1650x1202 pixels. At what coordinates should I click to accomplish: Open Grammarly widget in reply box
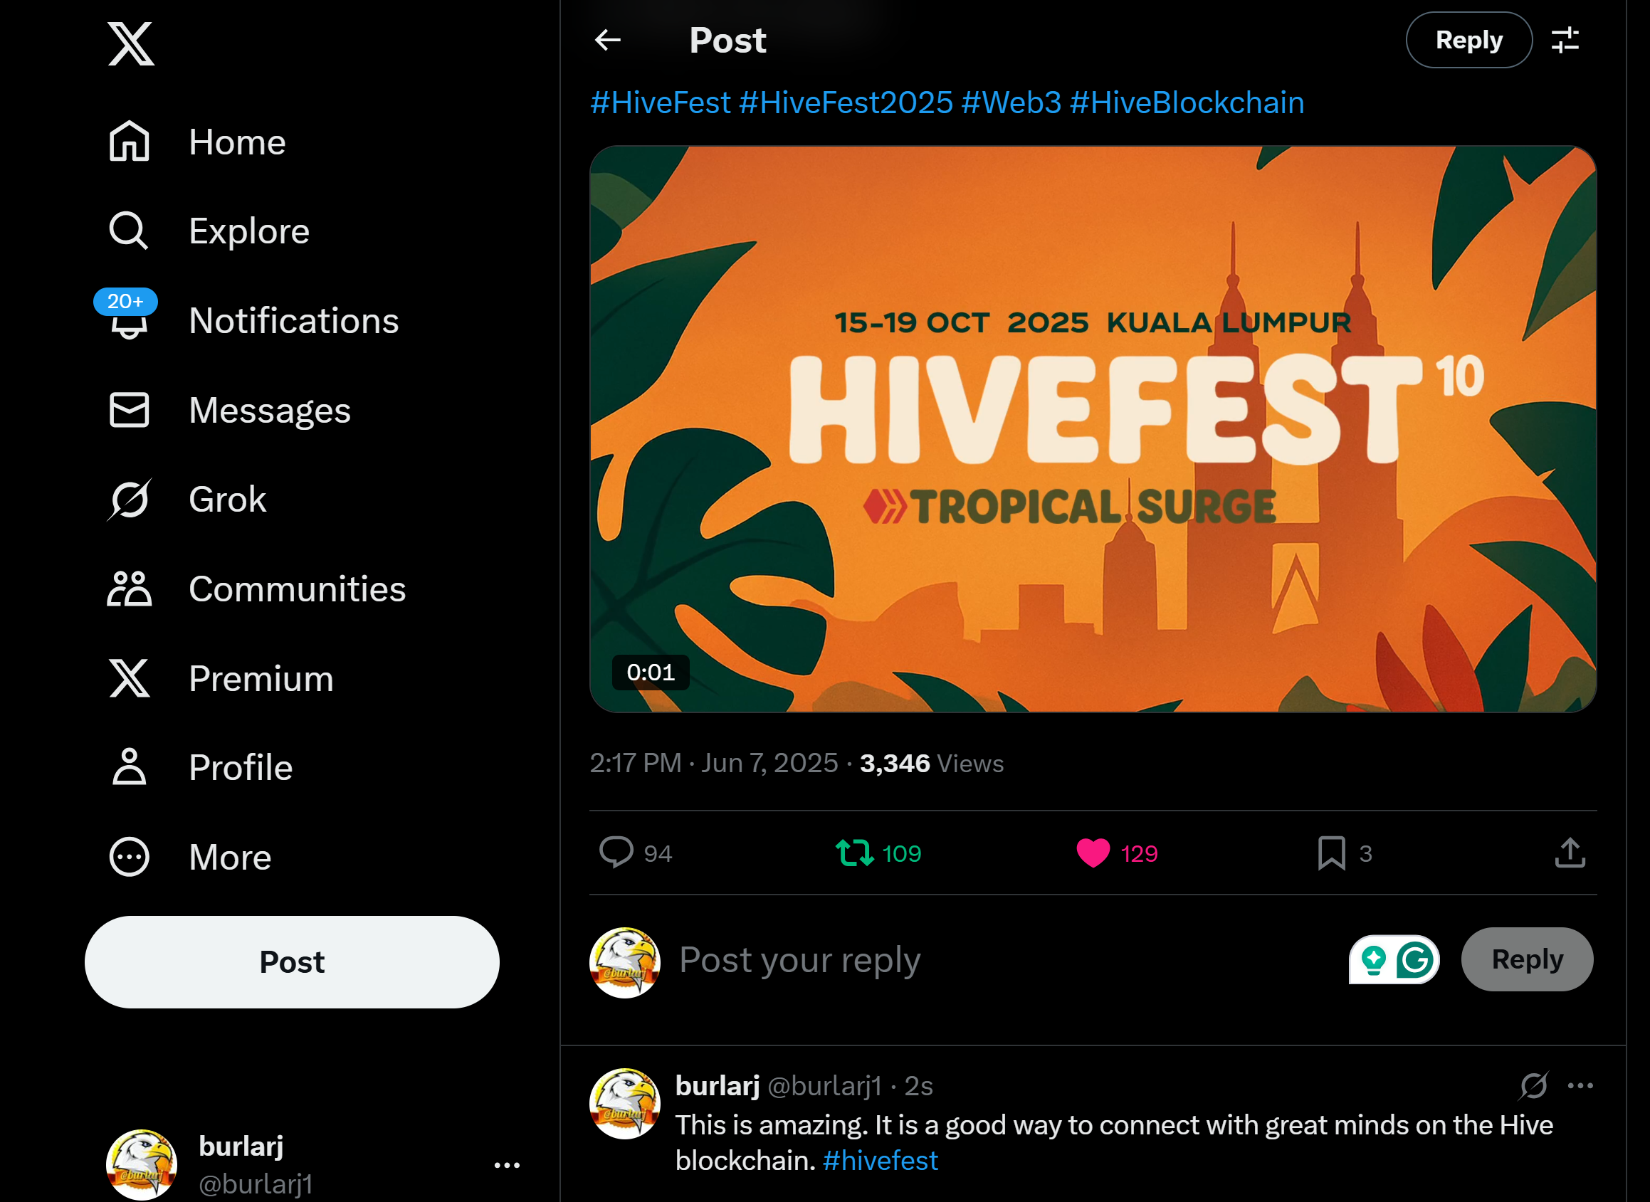tap(1394, 960)
